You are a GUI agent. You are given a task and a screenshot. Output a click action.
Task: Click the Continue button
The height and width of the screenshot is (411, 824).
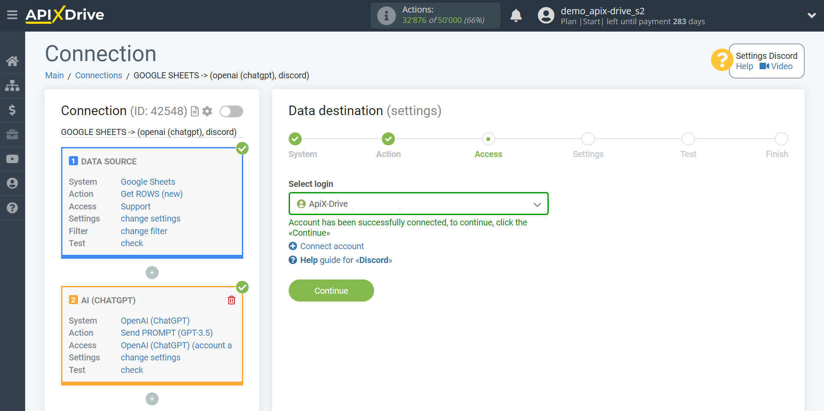pyautogui.click(x=331, y=291)
